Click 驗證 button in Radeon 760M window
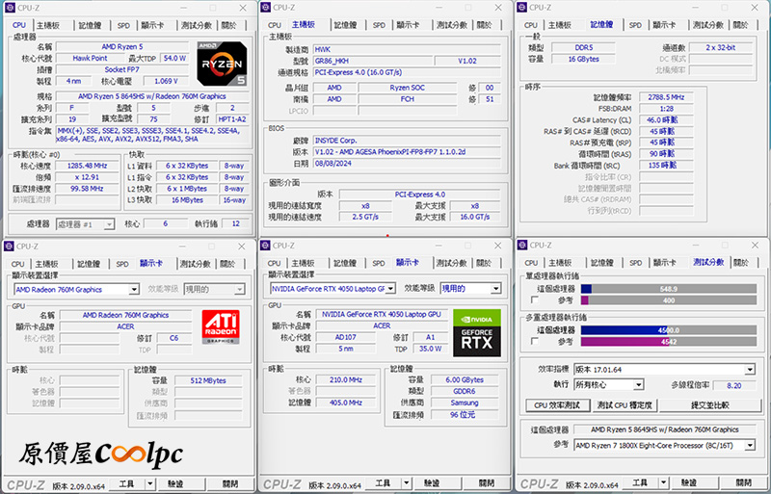The width and height of the screenshot is (771, 494). click(x=175, y=484)
